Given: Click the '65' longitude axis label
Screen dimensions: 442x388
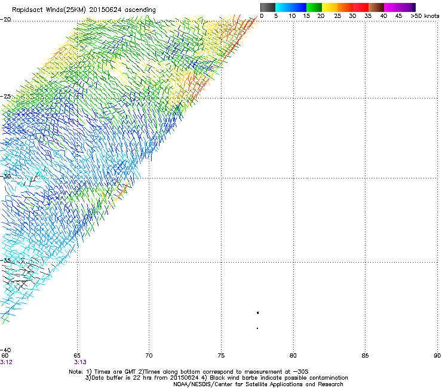Looking at the screenshot, I should 77,356.
